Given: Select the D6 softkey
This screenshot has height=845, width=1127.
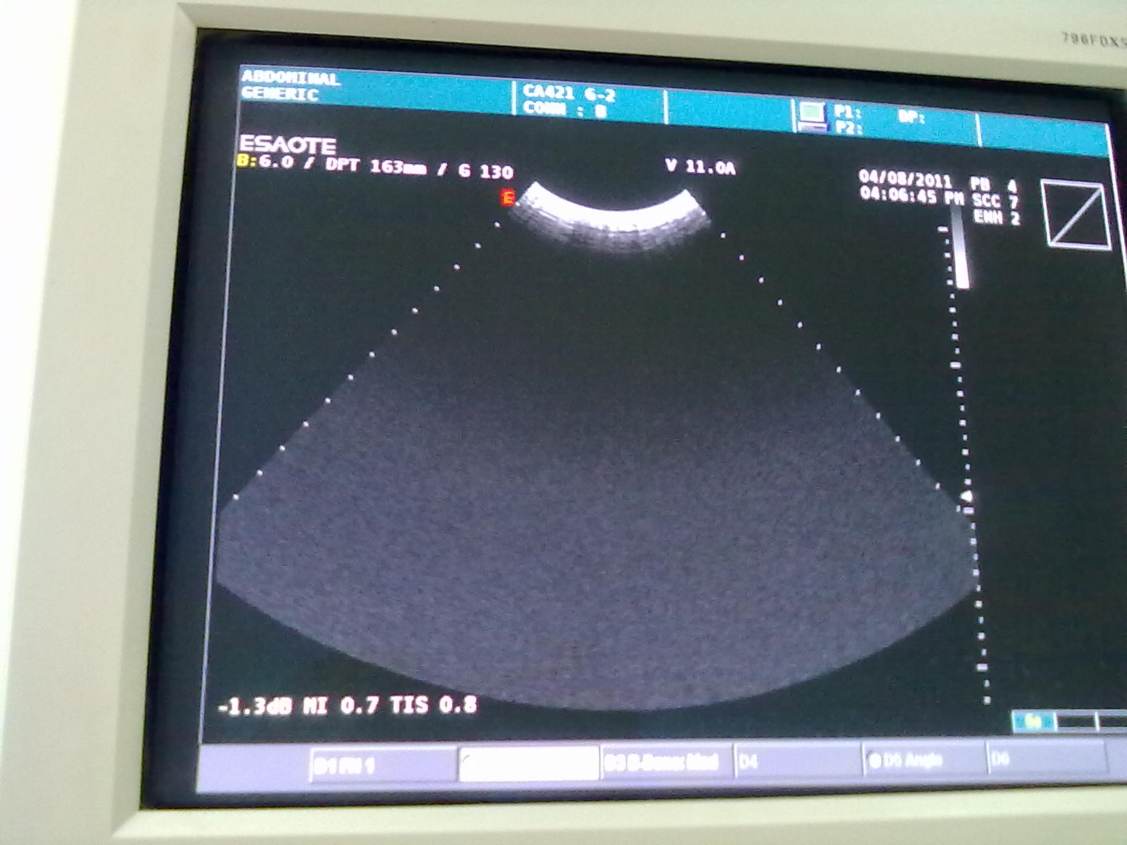Looking at the screenshot, I should [1046, 759].
